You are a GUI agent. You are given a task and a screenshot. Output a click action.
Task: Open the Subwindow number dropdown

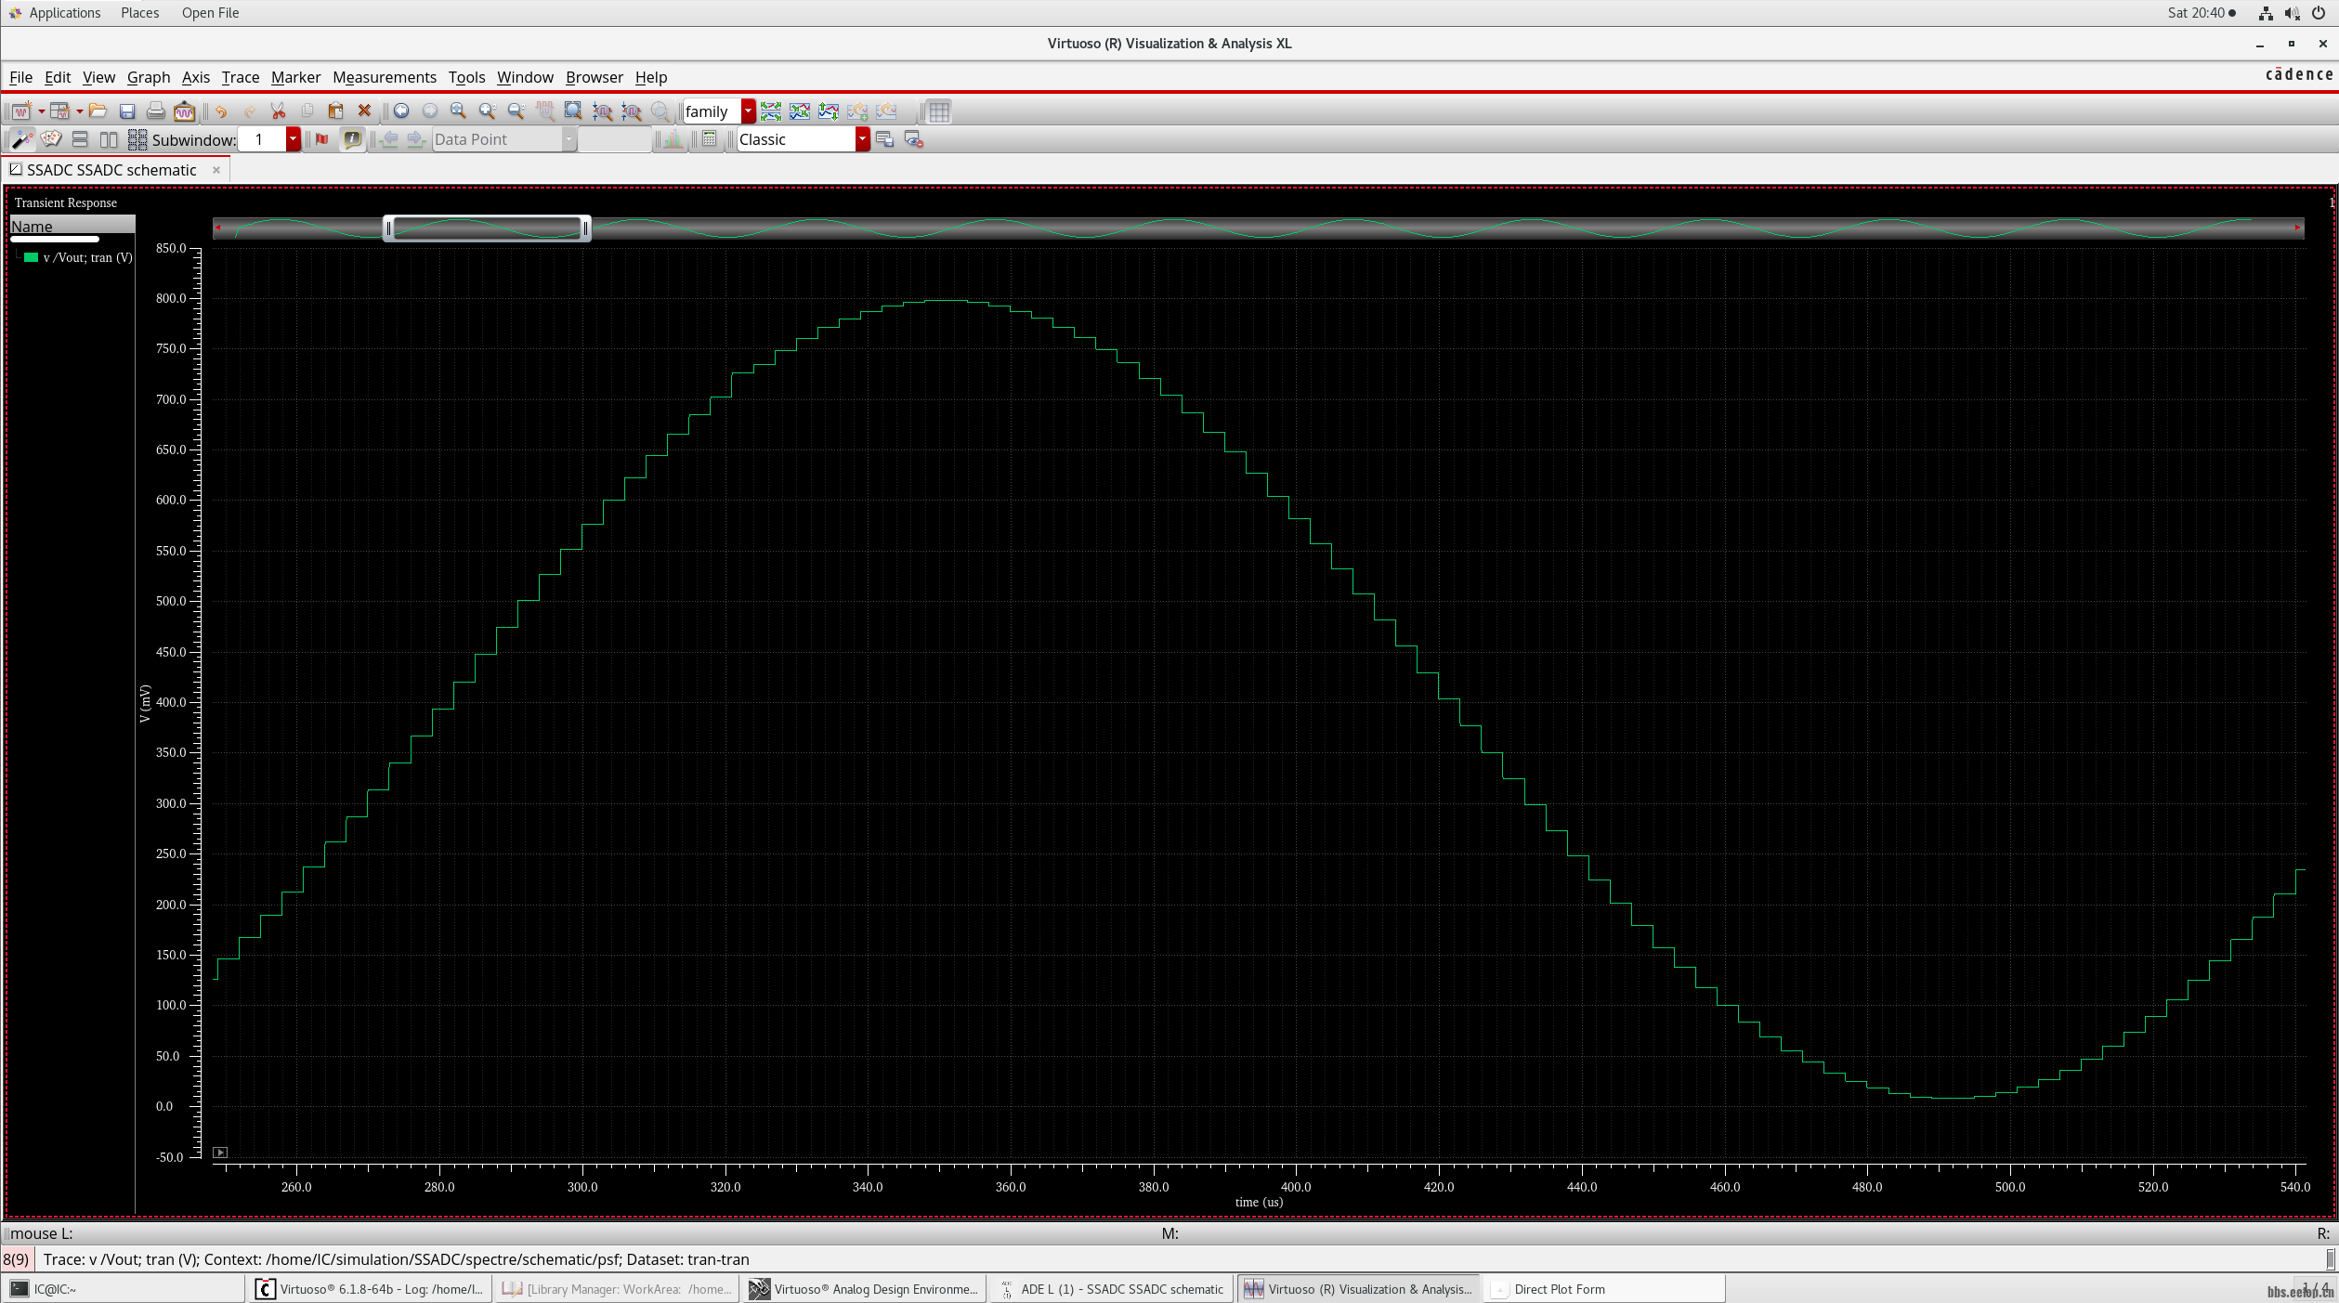click(x=293, y=139)
